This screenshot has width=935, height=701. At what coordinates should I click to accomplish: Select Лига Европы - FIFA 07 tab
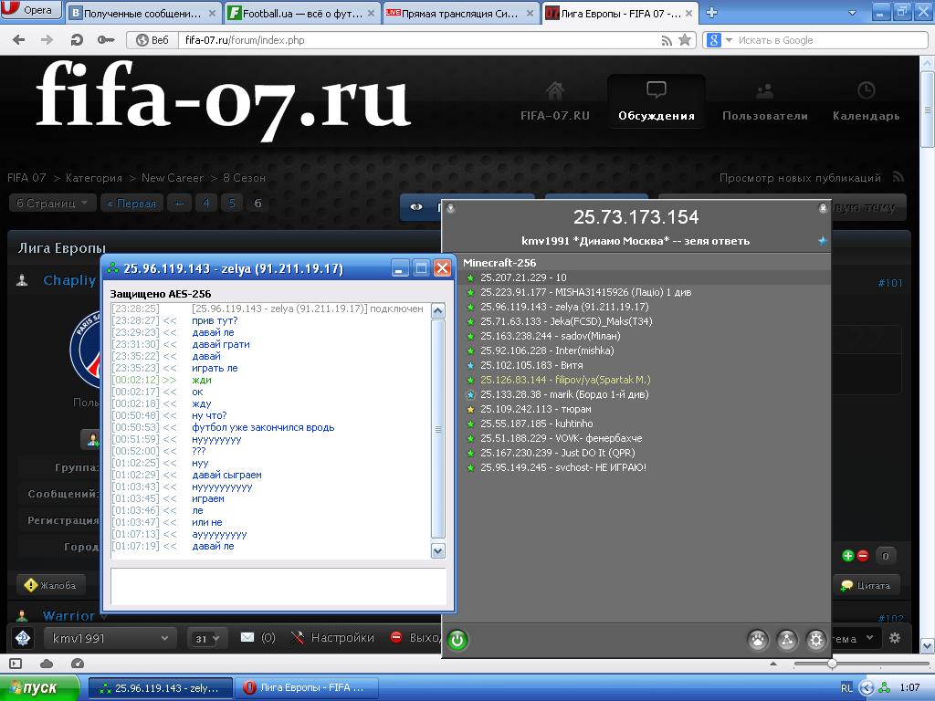(x=620, y=13)
